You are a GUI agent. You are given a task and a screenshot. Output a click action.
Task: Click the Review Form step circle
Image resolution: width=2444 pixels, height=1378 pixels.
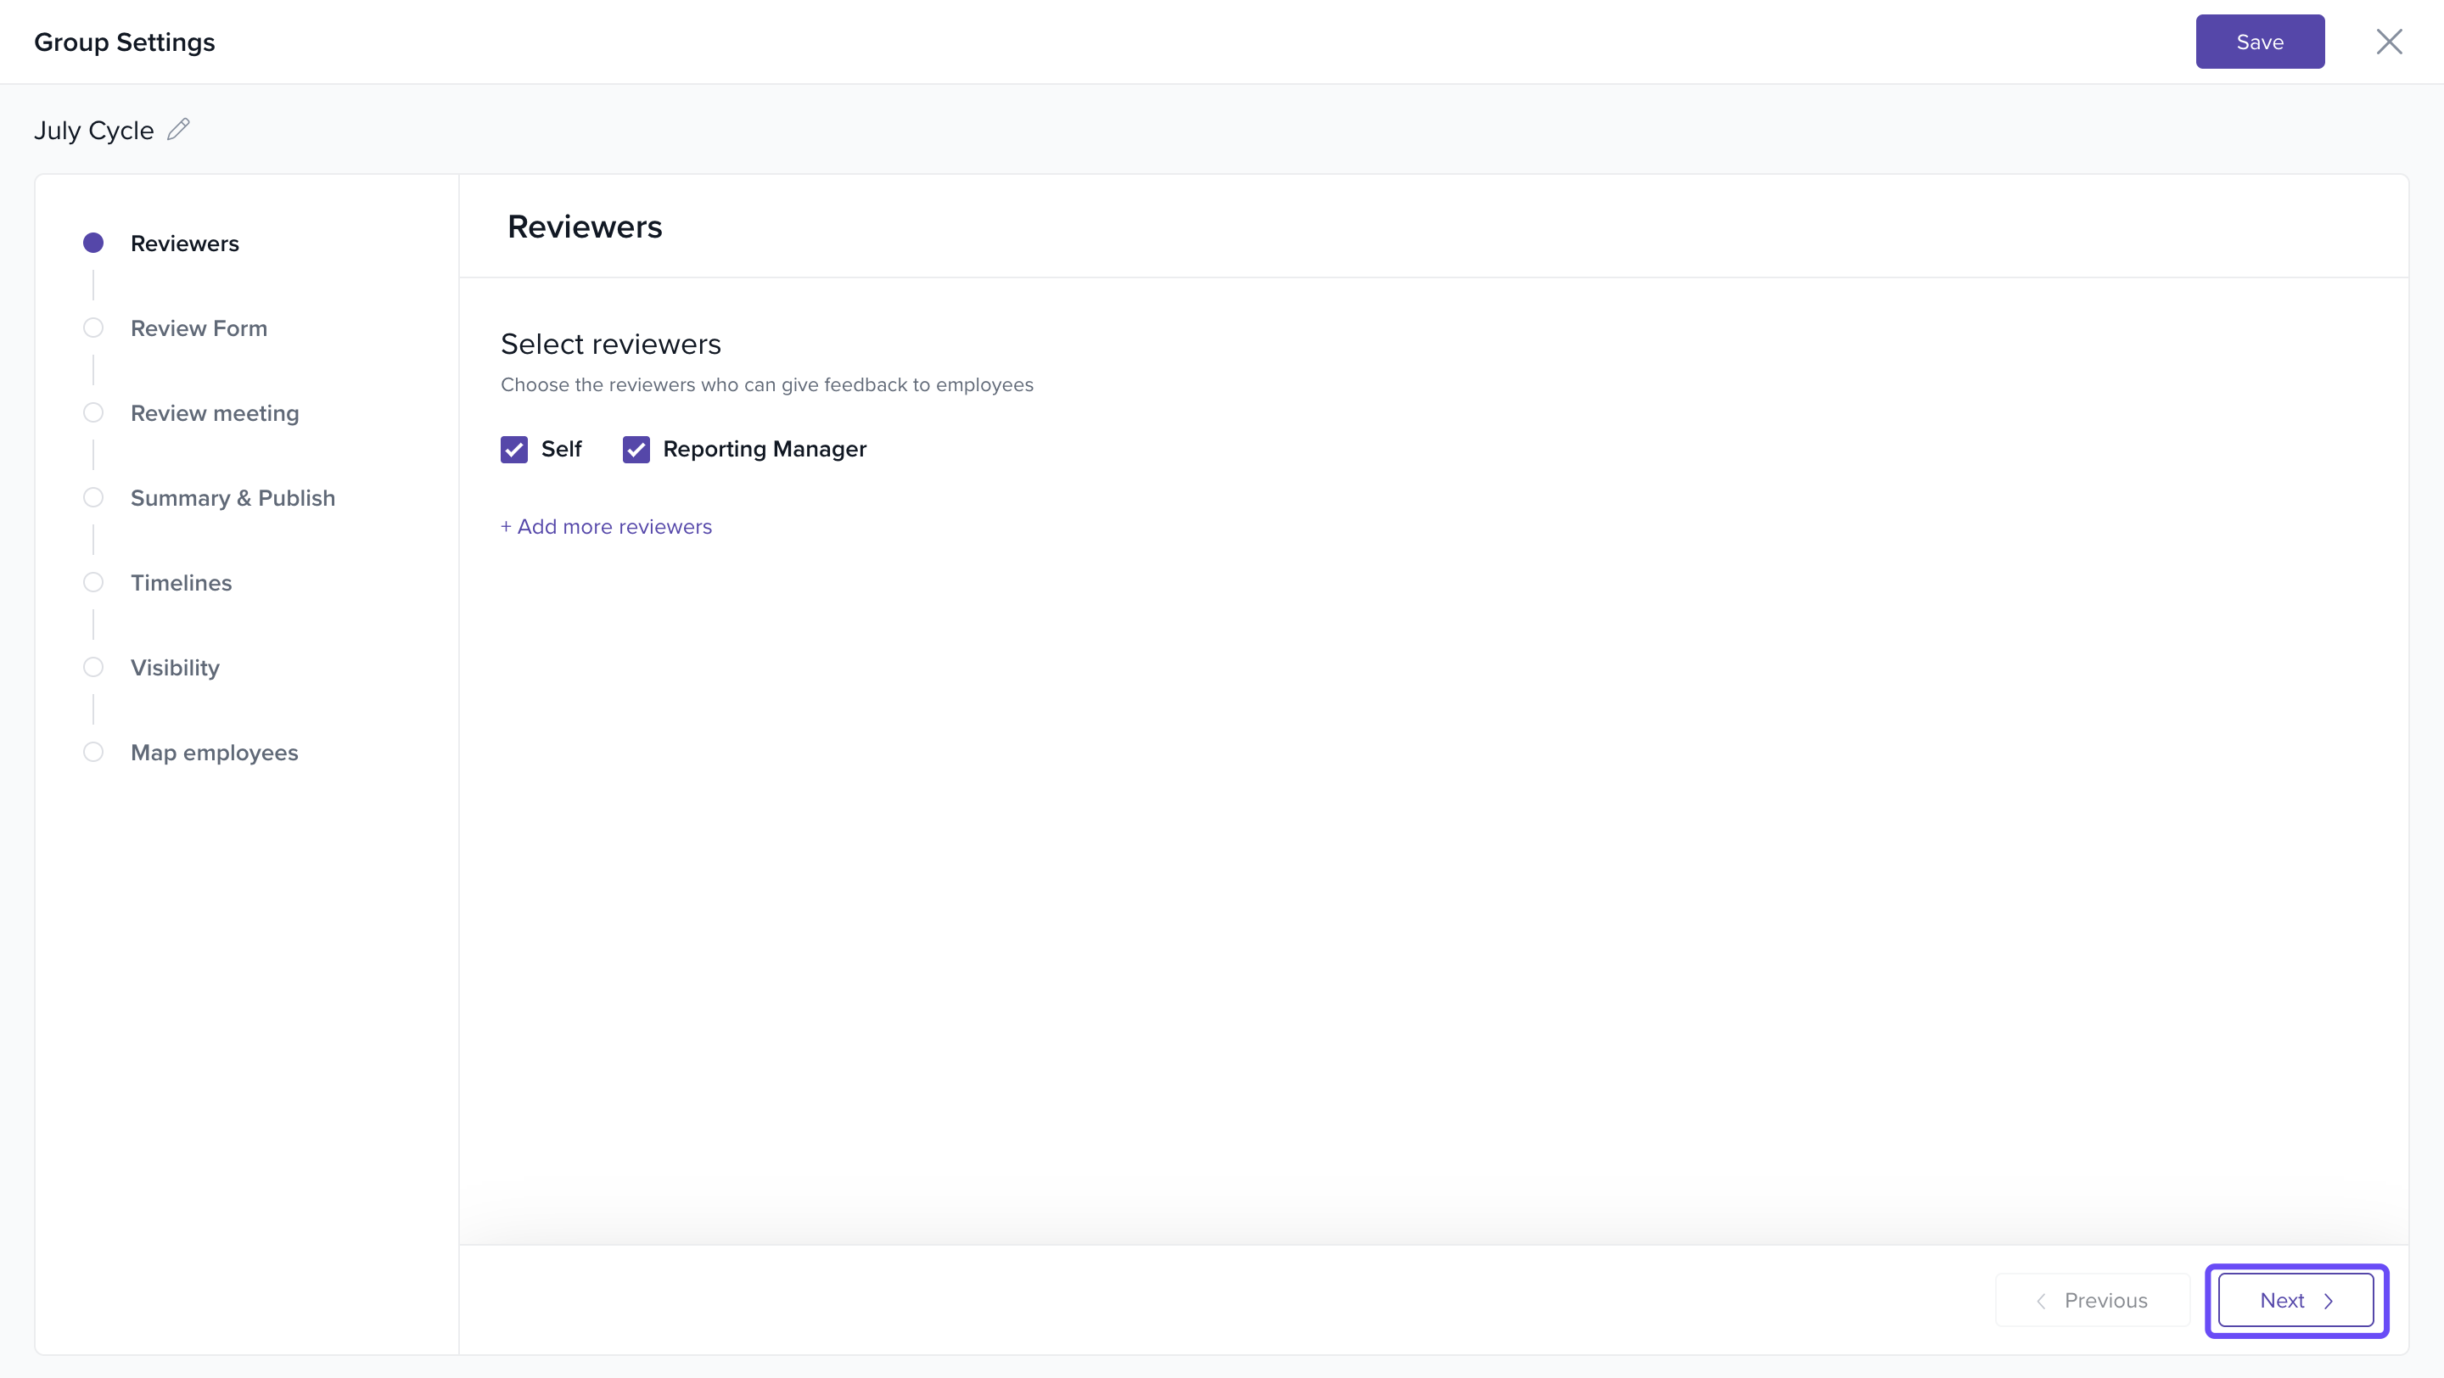pos(93,328)
